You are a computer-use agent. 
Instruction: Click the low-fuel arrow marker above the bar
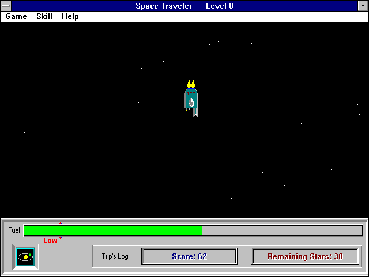[x=61, y=223]
